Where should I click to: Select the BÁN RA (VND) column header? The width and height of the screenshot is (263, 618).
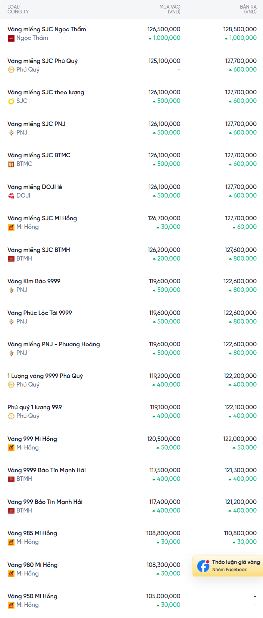[x=248, y=9]
